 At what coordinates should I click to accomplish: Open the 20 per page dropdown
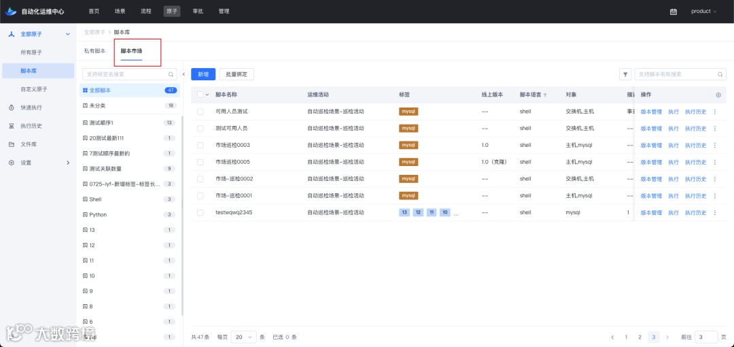pos(243,337)
